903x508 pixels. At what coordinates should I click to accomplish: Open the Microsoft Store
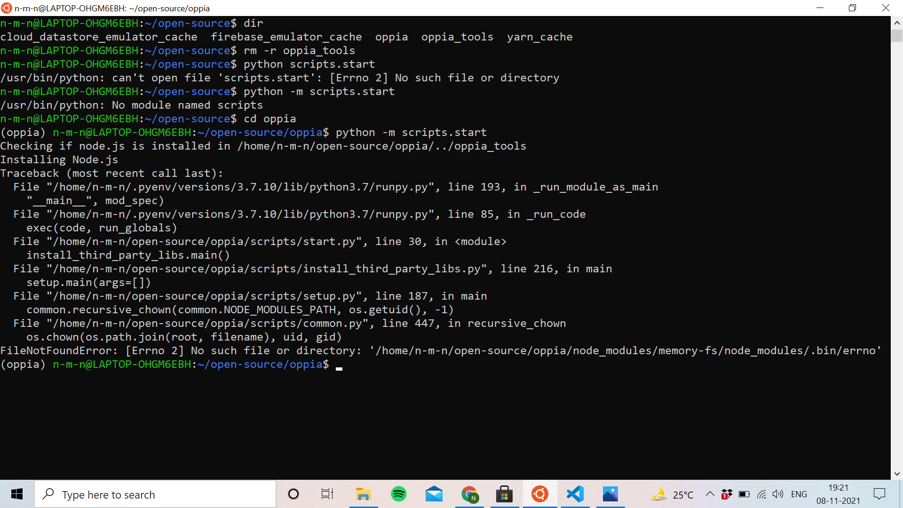pos(505,494)
